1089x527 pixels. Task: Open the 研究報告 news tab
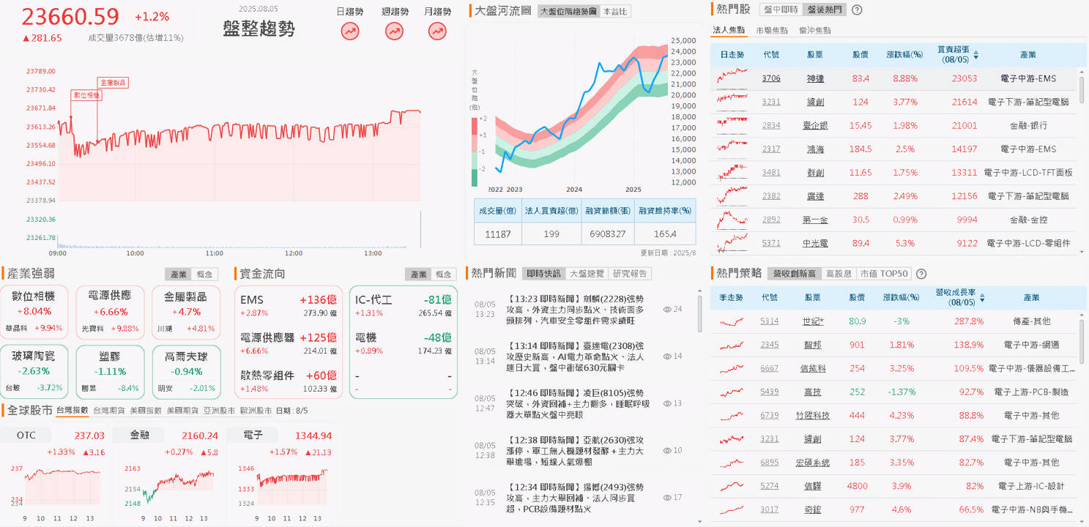point(630,274)
